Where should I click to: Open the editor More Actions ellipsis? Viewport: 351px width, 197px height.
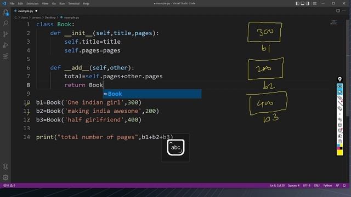[x=344, y=11]
